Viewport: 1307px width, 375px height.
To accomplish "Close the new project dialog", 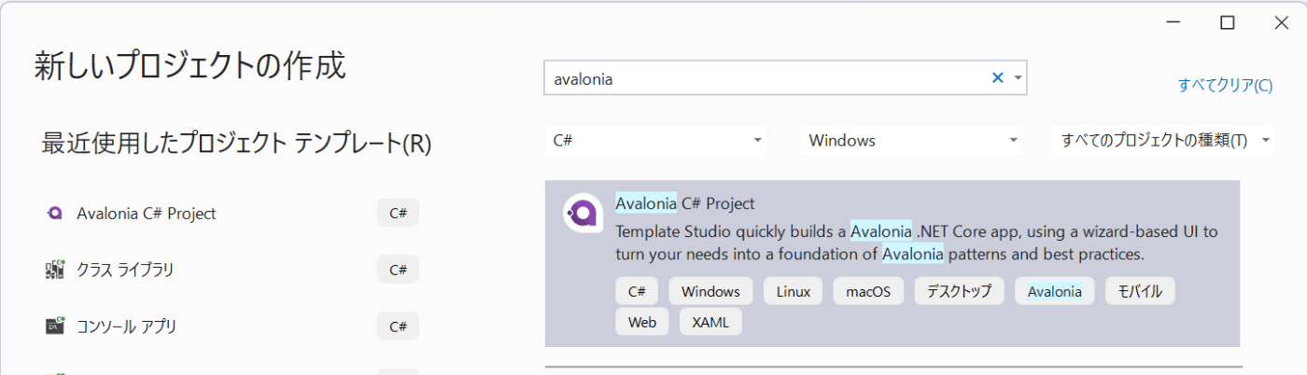I will pyautogui.click(x=1281, y=22).
